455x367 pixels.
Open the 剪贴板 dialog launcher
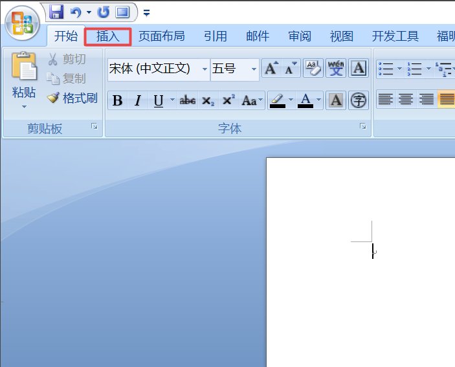[x=94, y=126]
